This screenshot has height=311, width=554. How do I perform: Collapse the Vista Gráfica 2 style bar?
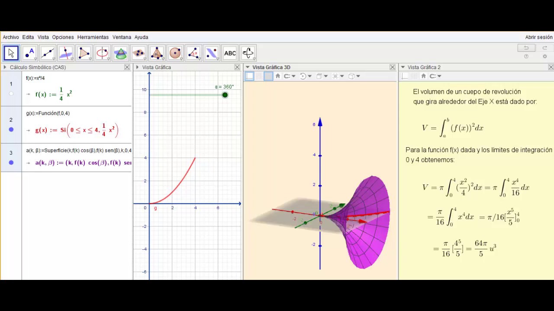point(403,67)
